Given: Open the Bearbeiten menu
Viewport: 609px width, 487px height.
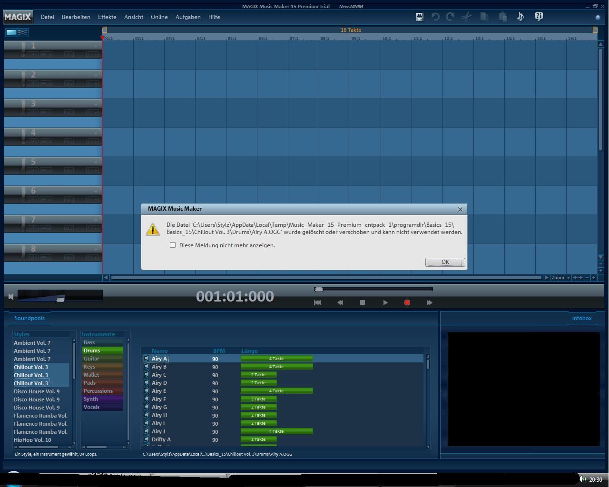Looking at the screenshot, I should 76,17.
